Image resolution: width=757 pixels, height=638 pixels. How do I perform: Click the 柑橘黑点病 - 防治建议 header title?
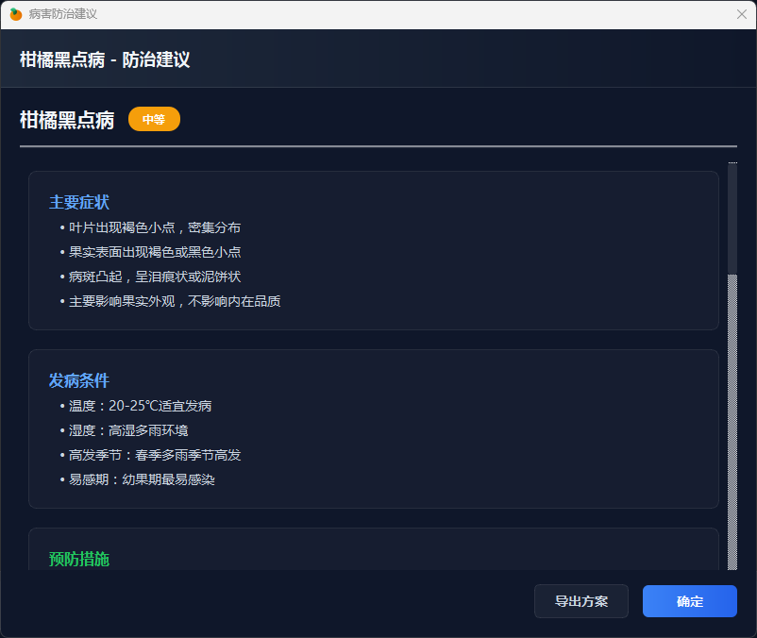pos(105,59)
